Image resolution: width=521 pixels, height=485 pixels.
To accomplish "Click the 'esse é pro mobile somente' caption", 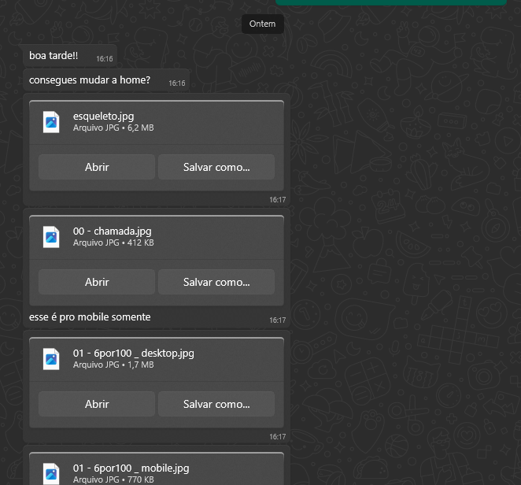I will [90, 317].
